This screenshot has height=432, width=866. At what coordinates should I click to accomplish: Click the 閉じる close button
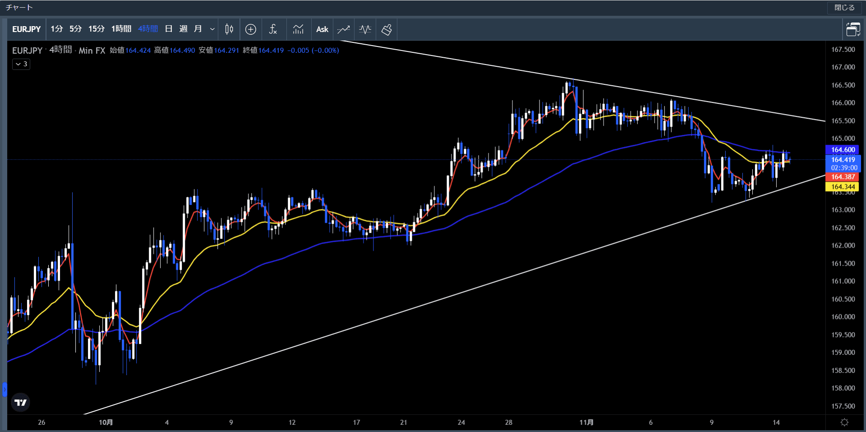844,8
